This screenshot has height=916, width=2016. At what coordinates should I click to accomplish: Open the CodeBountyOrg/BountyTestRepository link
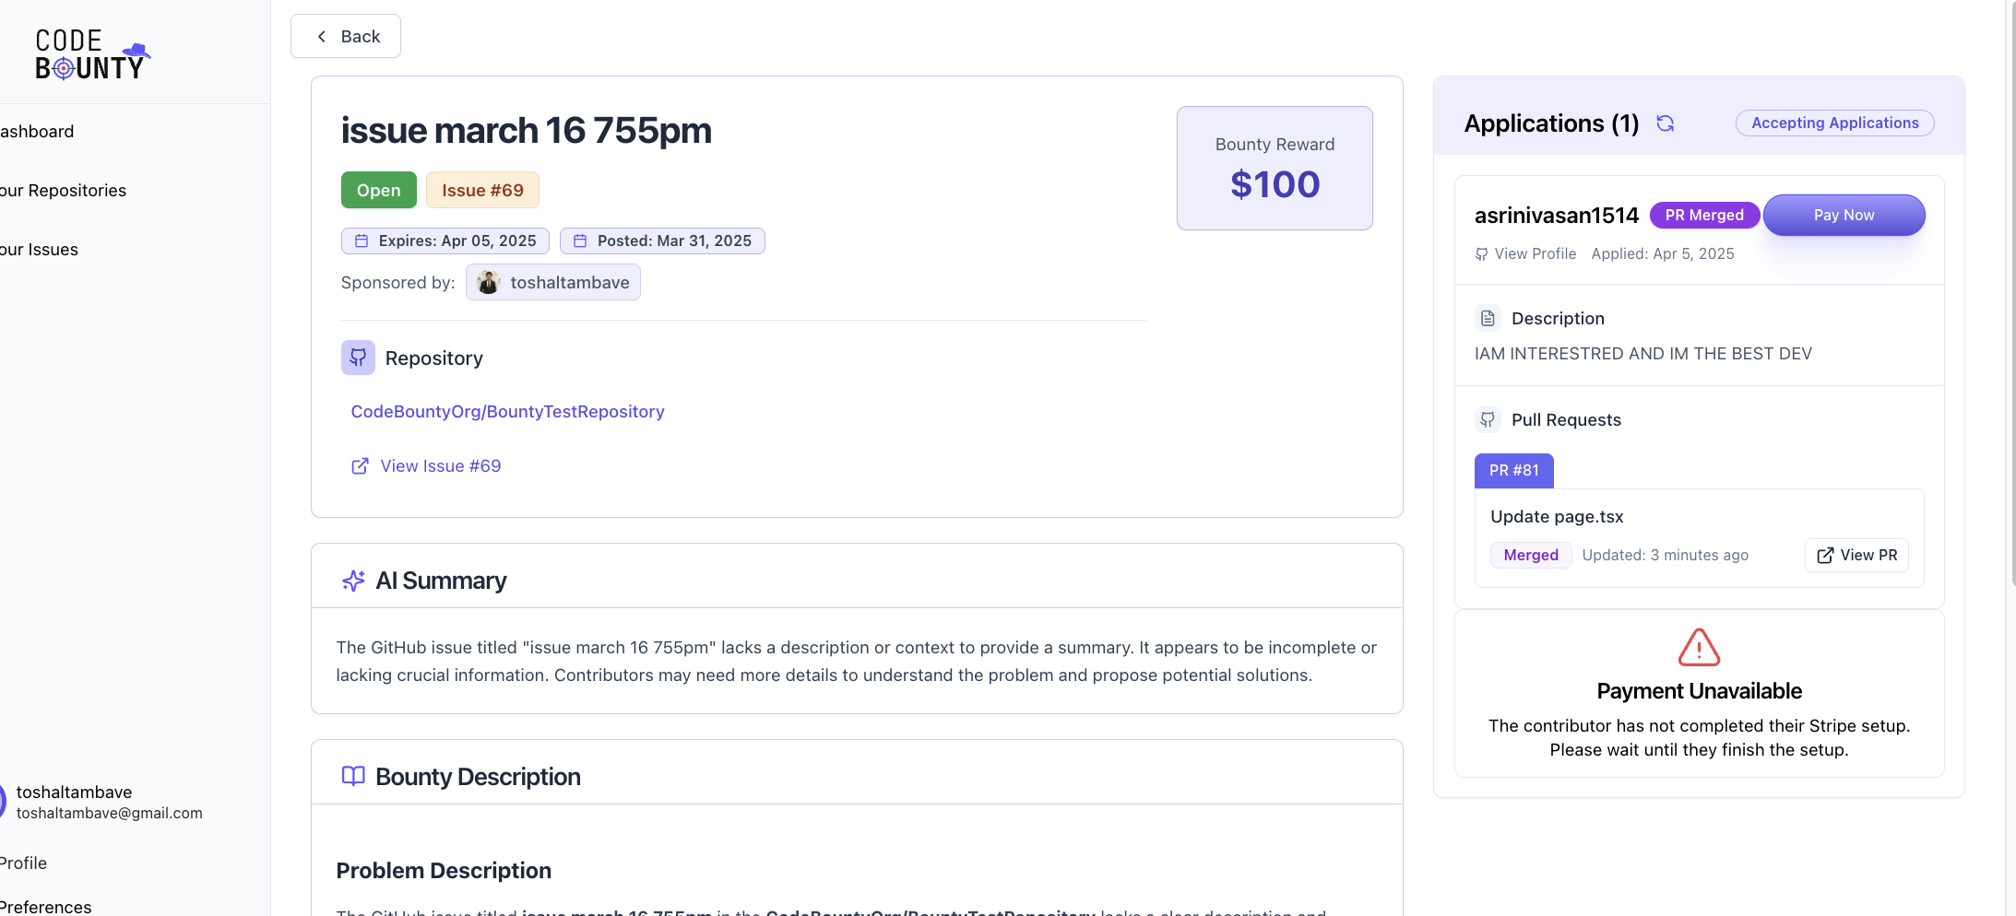pos(507,412)
